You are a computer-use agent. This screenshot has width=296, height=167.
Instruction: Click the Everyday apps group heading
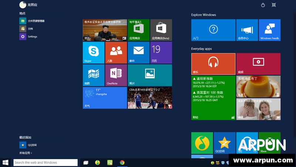click(201, 49)
